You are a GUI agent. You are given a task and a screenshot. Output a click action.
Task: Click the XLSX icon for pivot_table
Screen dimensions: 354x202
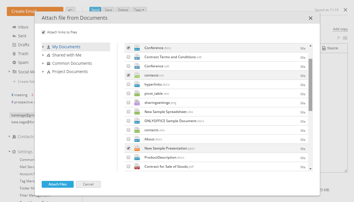[137, 94]
